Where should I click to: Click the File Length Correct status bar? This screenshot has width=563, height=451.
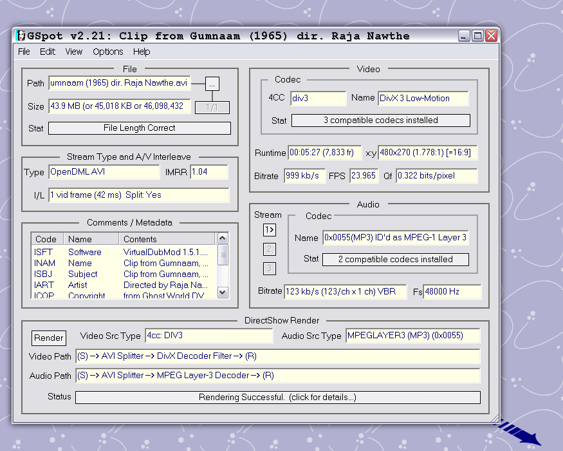tap(140, 128)
